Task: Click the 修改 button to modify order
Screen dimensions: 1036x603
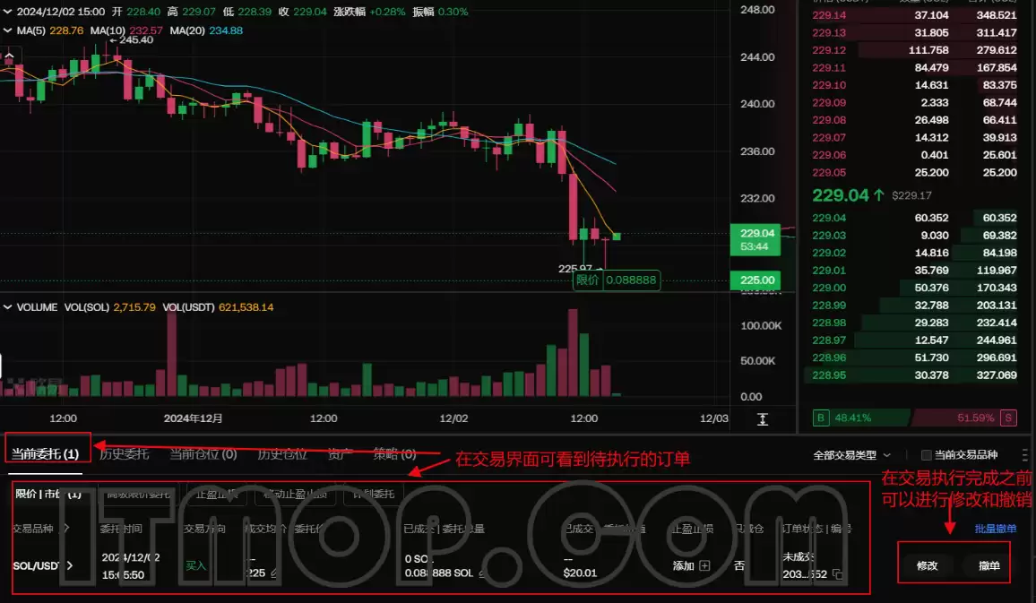Action: tap(927, 566)
